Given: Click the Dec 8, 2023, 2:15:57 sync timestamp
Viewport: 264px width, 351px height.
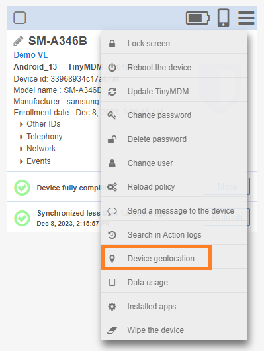Looking at the screenshot, I should coord(68,224).
